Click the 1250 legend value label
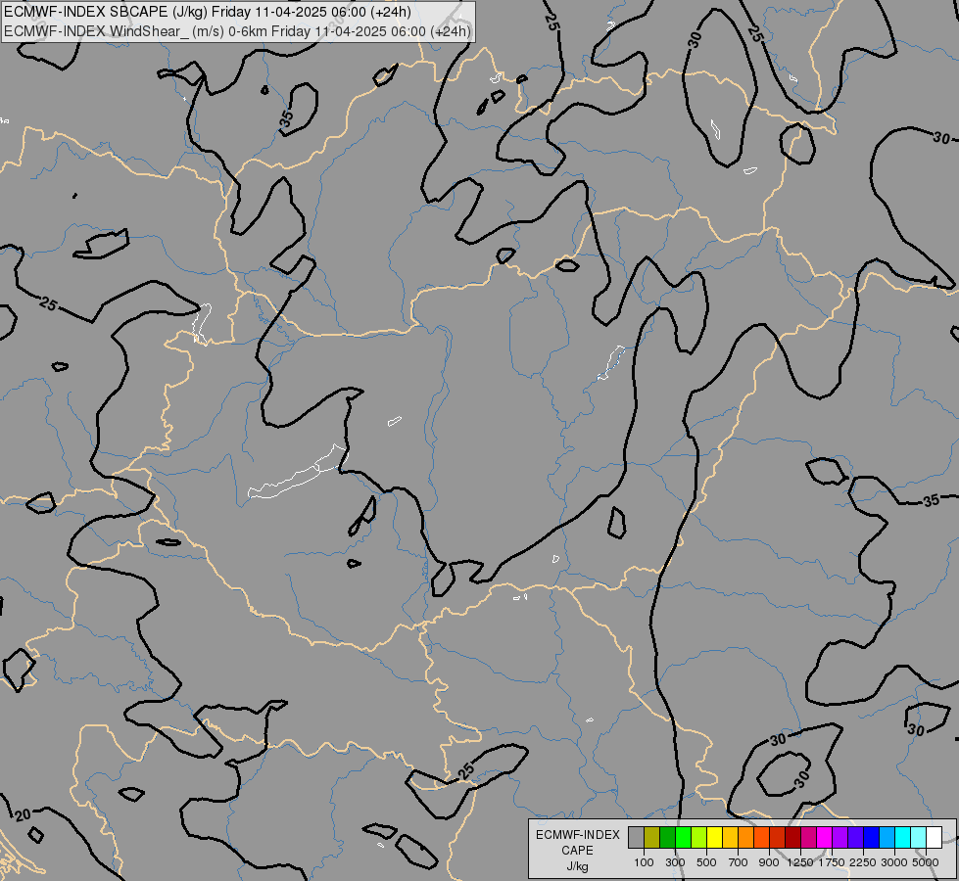 pos(800,862)
